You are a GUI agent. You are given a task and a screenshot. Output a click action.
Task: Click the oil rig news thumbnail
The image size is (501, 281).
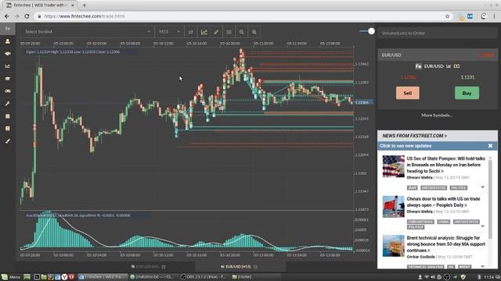394,246
